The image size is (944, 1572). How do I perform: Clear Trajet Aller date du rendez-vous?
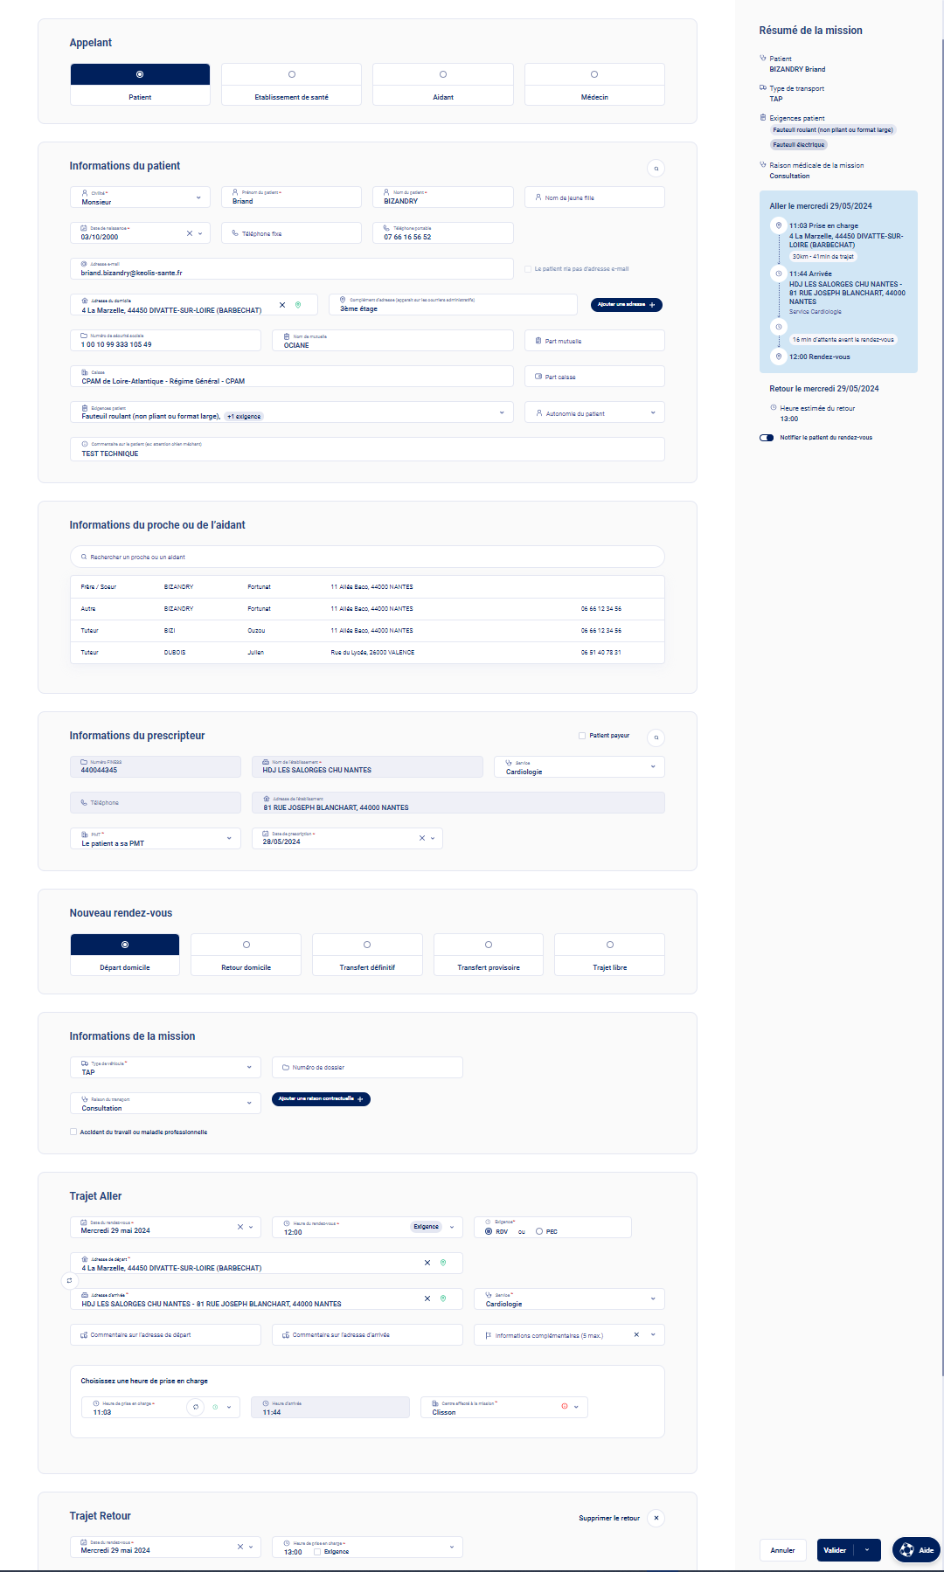tap(240, 1227)
